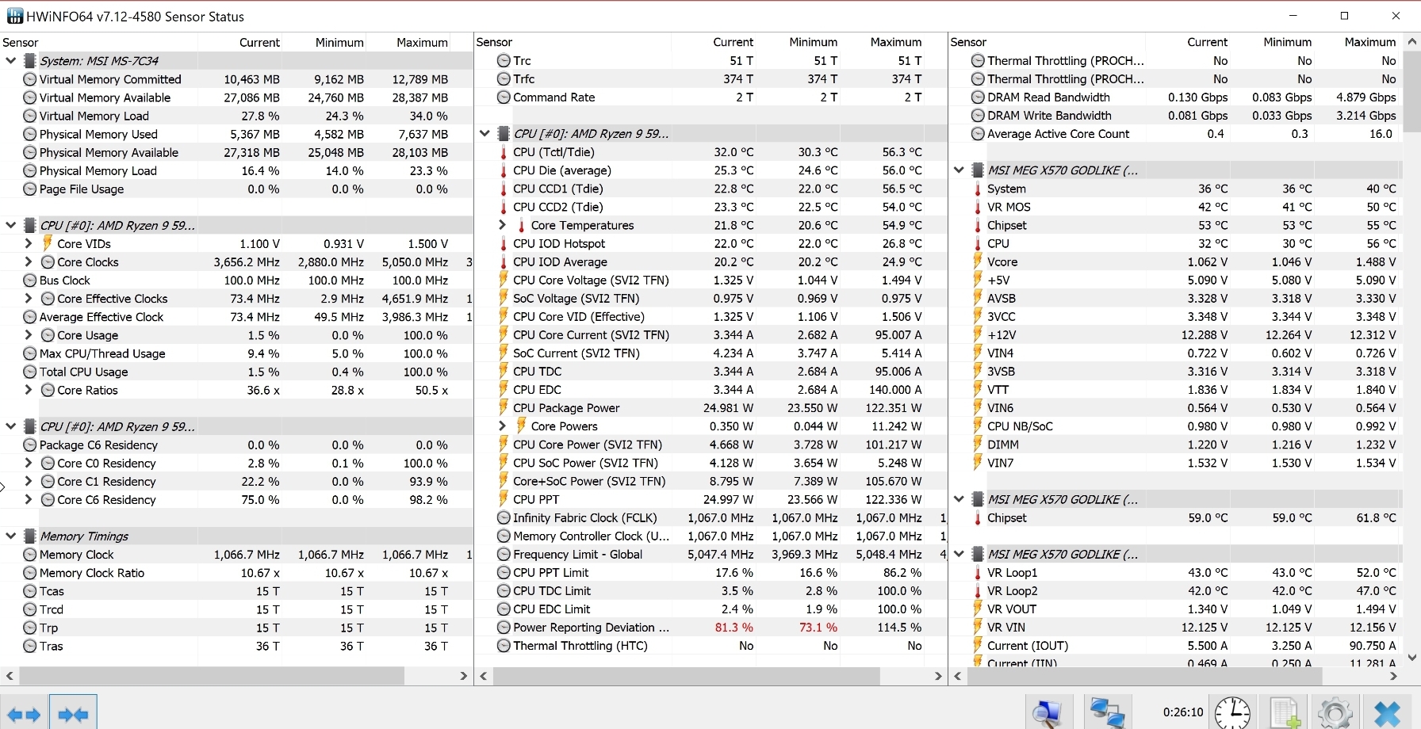
Task: Expand the Core Temperatures row
Action: 502,225
